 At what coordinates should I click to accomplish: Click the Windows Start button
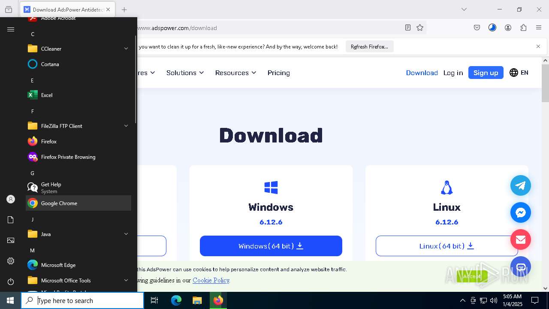(10, 300)
